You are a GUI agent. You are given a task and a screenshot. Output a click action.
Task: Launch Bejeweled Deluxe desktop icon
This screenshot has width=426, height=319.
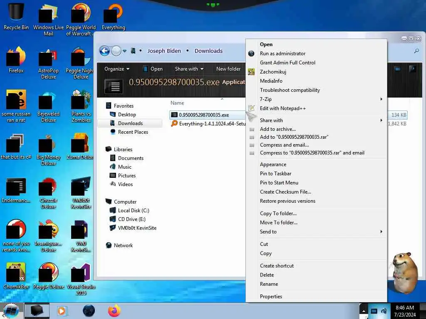[48, 106]
